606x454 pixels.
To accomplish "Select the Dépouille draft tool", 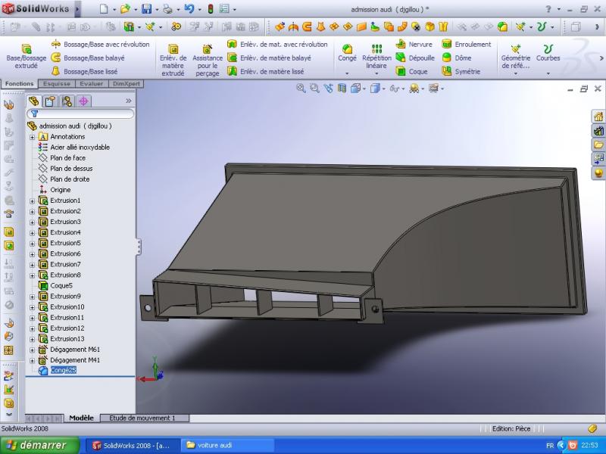I will tap(415, 58).
